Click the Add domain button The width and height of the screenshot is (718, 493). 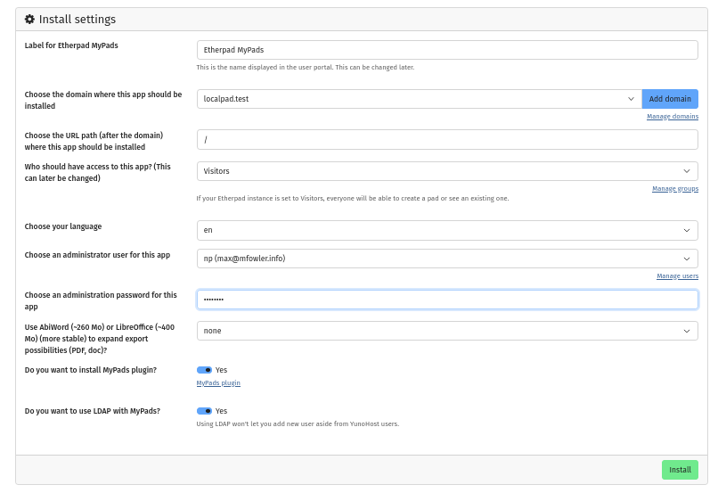tap(670, 99)
